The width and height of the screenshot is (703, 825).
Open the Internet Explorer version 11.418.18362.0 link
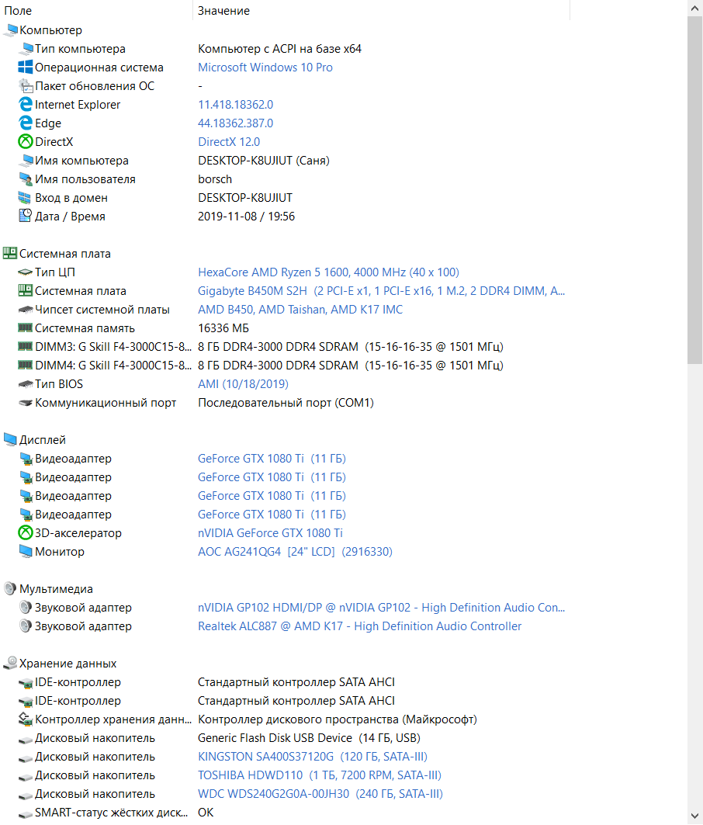coord(235,105)
